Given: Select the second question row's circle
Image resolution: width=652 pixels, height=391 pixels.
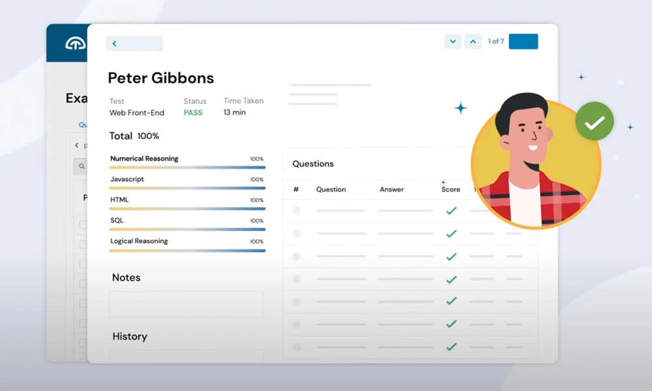Looking at the screenshot, I should click(297, 233).
